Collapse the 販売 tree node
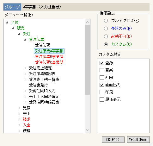153x146 pixels. [x=13, y=28]
